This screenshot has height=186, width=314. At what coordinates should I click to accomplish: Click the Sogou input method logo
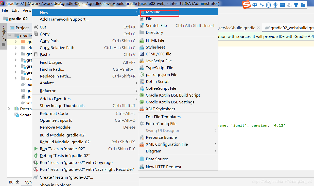[x=246, y=5]
